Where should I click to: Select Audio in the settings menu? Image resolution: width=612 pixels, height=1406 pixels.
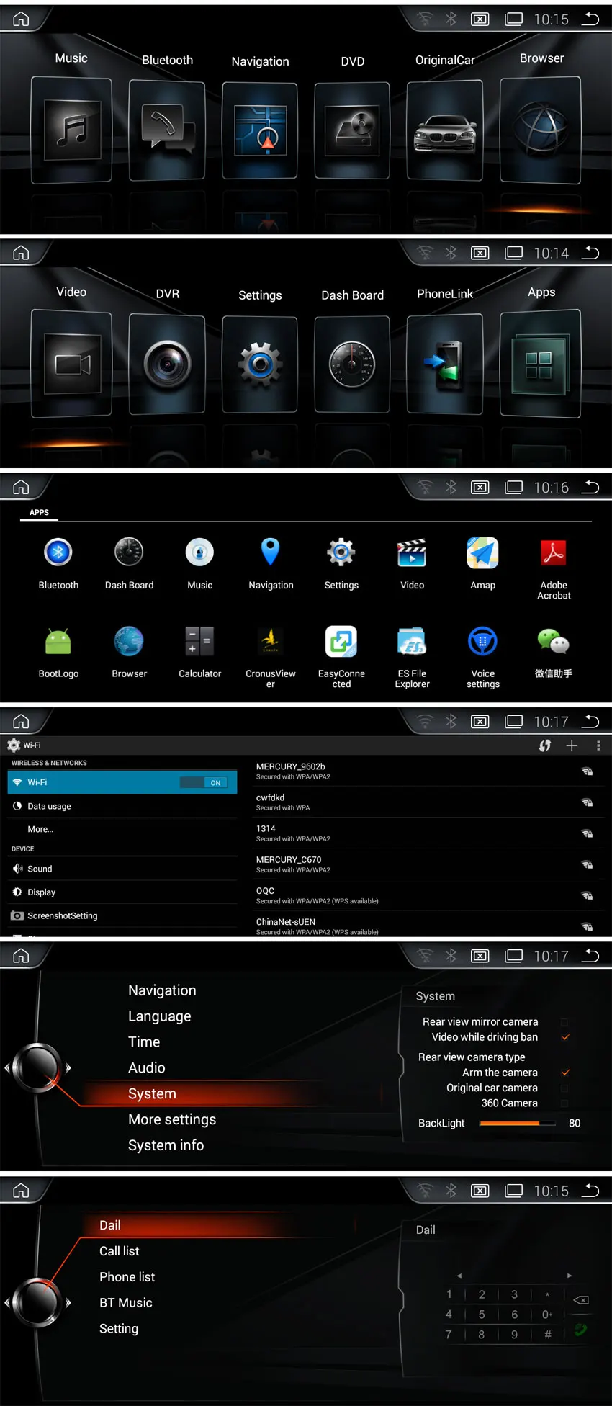[147, 1067]
